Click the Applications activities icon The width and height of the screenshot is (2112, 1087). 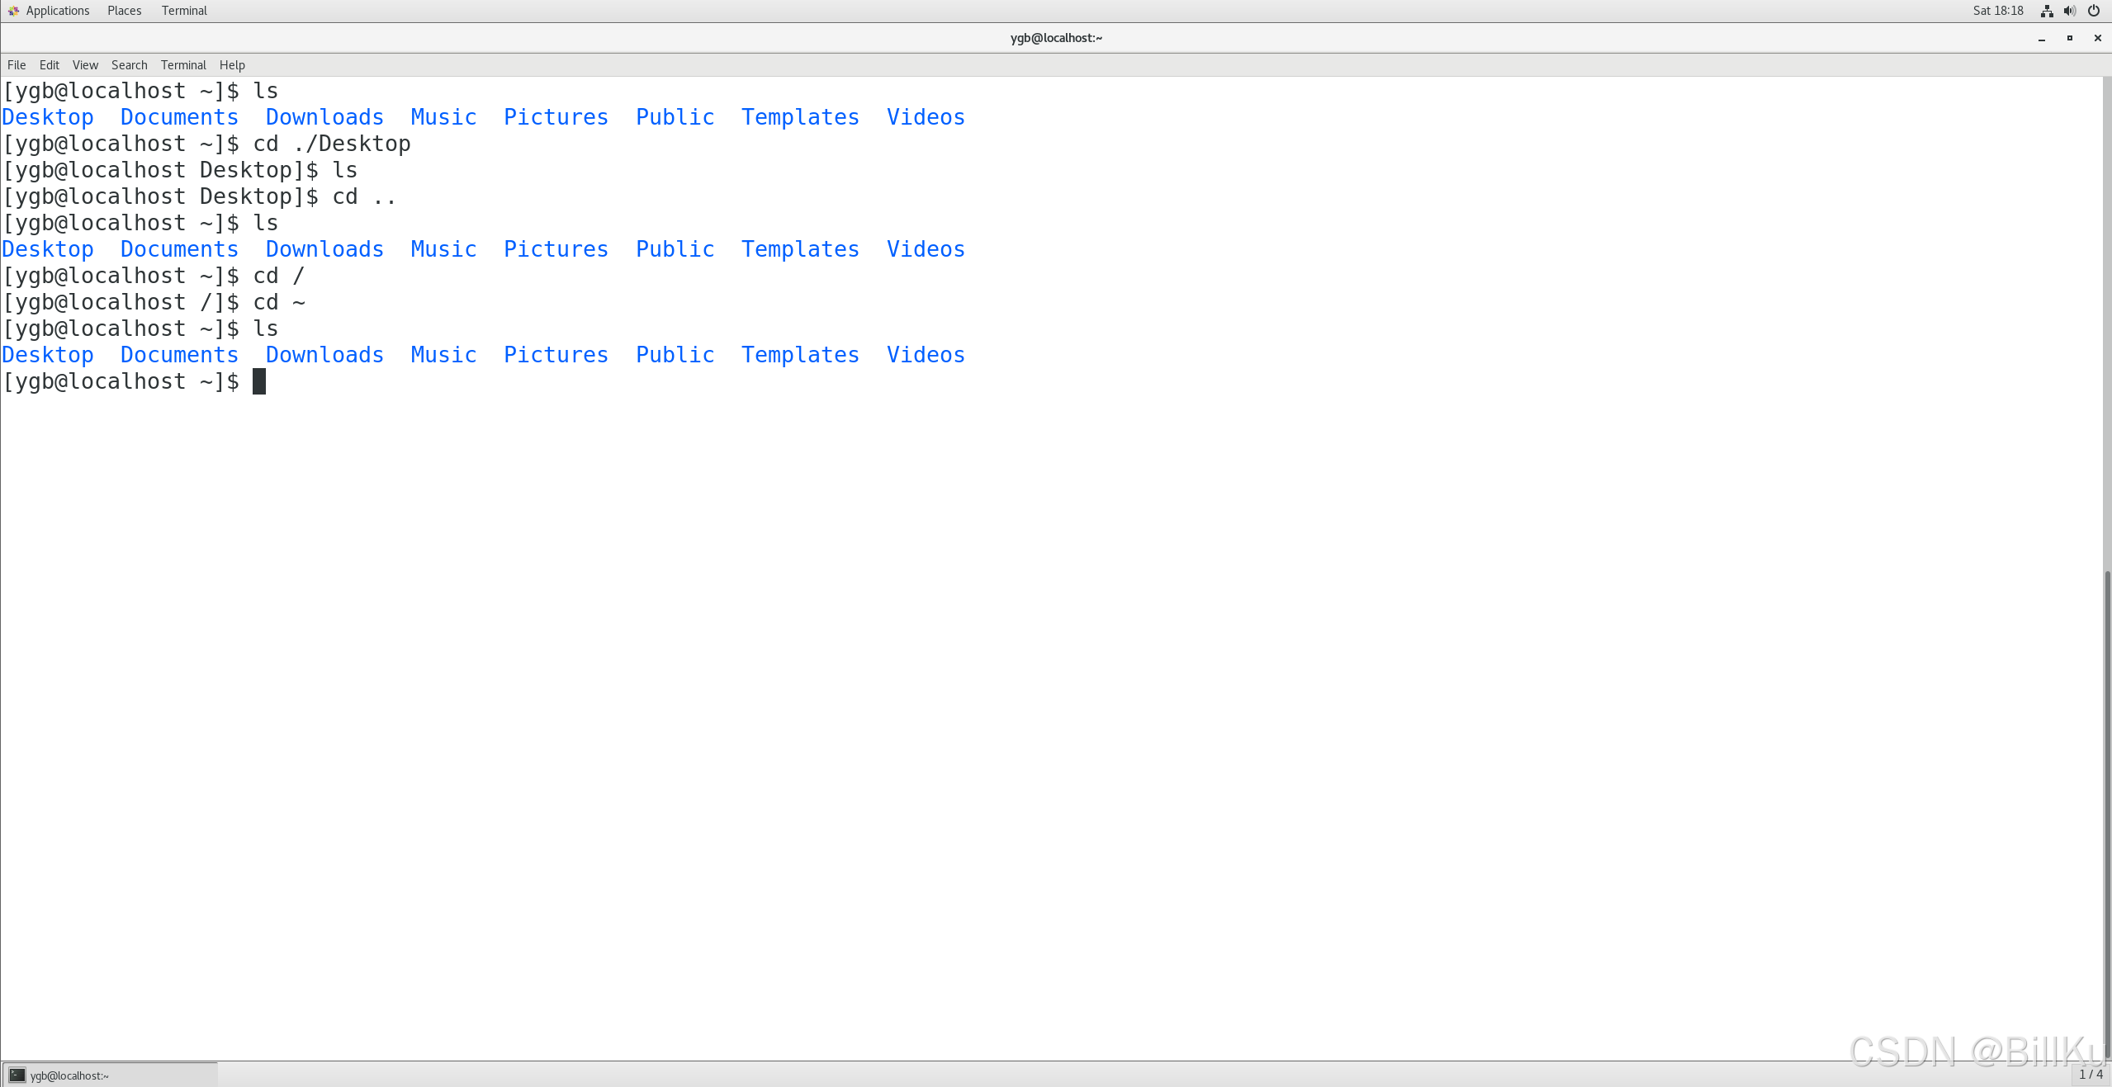[x=13, y=11]
